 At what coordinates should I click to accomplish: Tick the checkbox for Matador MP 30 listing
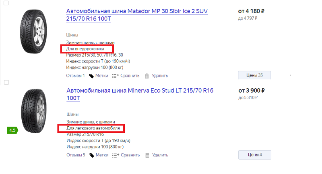[6, 3]
